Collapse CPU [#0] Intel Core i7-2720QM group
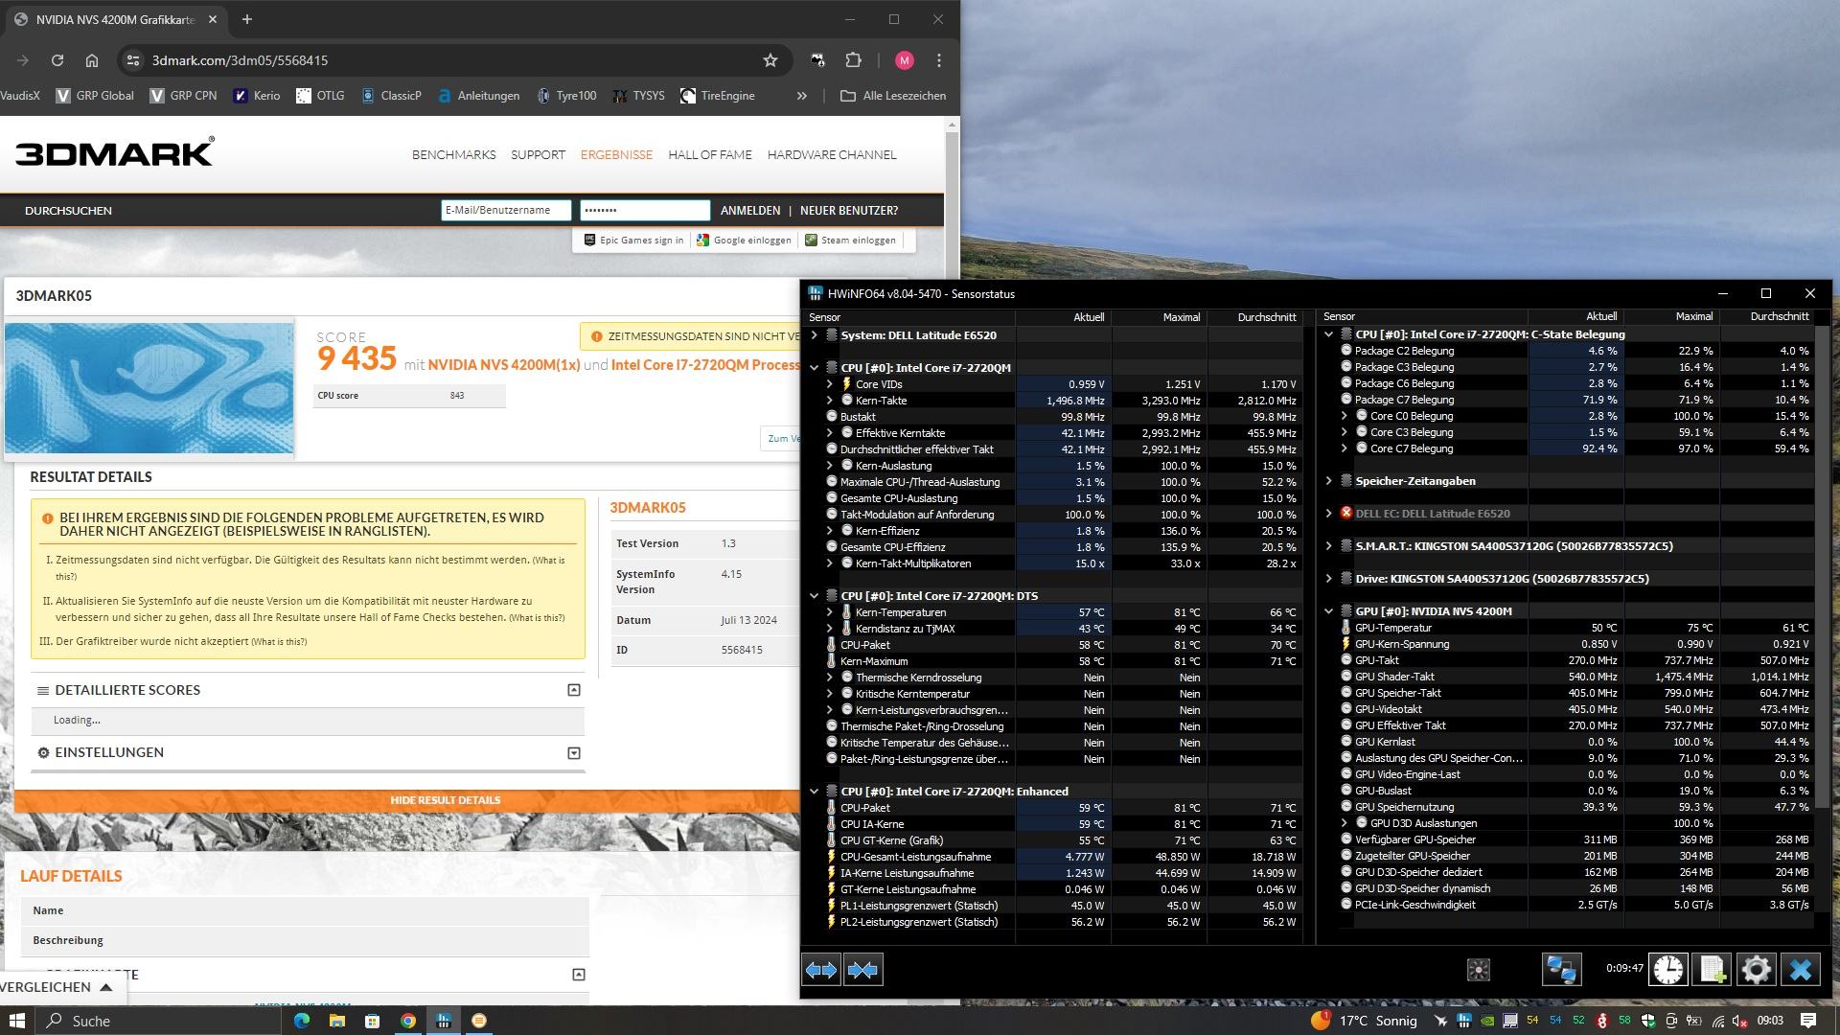1840x1035 pixels. pos(815,368)
